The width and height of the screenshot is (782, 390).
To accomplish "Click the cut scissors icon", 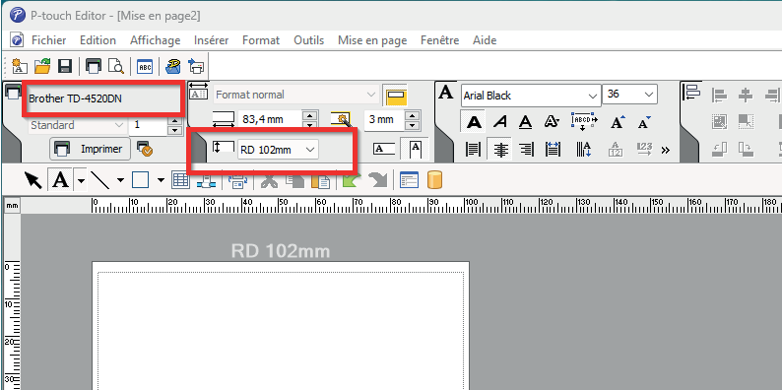I will coord(269,180).
